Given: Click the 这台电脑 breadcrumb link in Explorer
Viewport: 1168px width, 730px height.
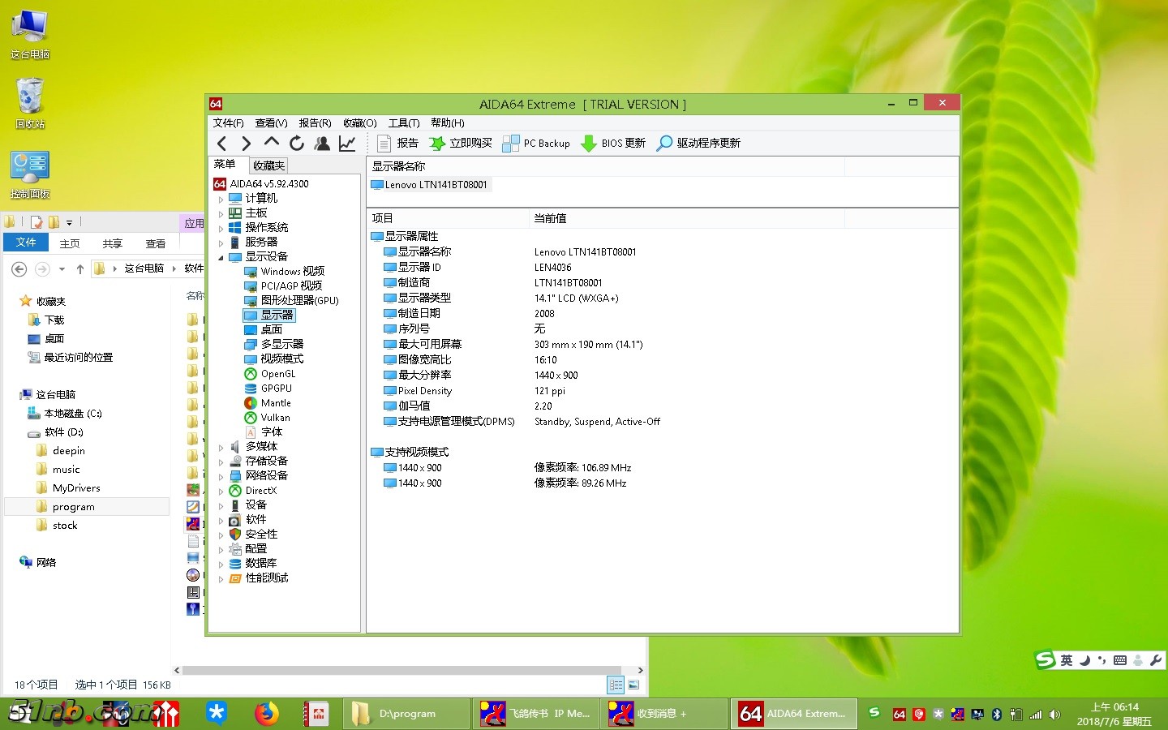Looking at the screenshot, I should point(145,268).
